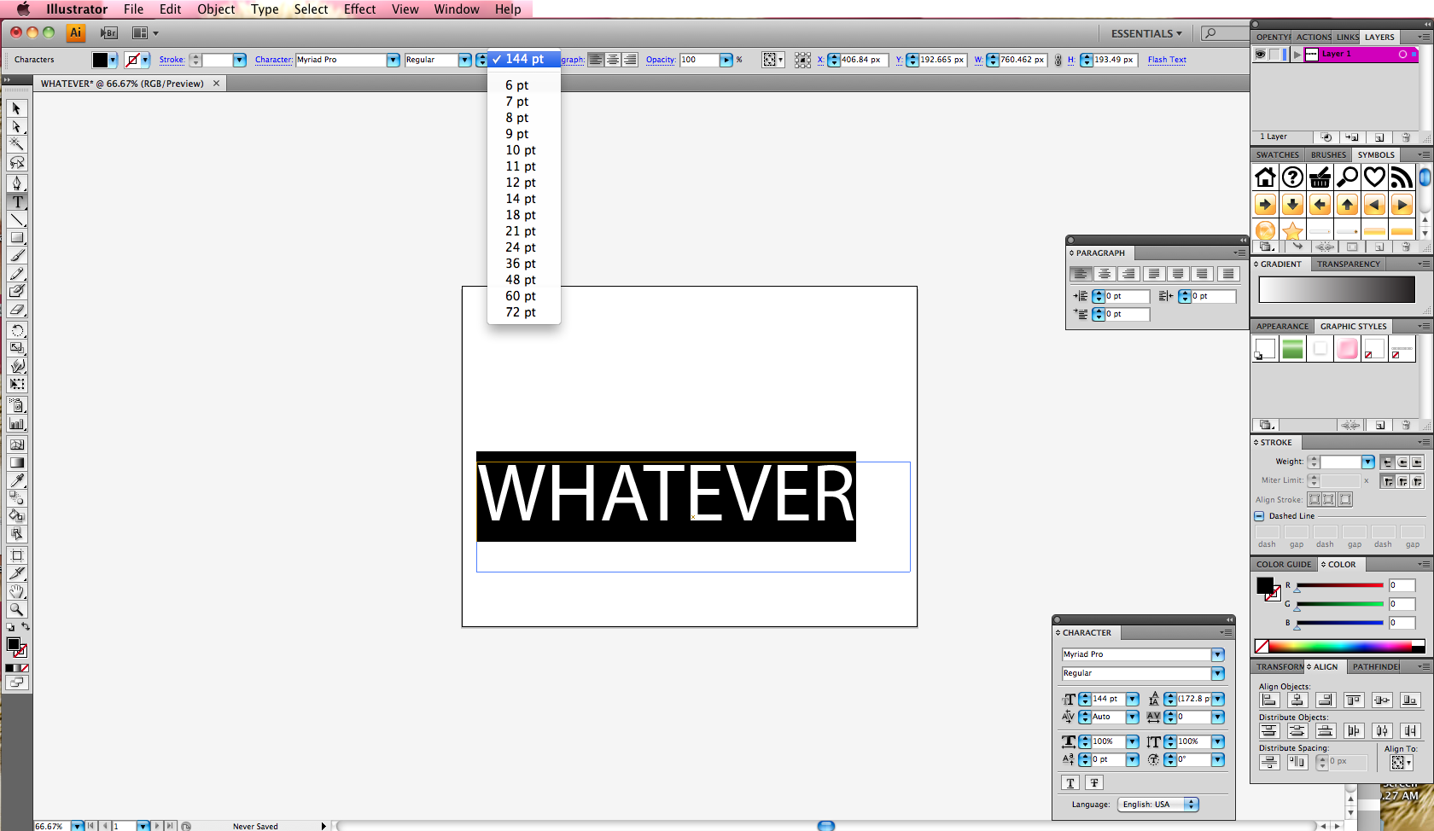Image resolution: width=1434 pixels, height=831 pixels.
Task: Set control bar paragraph align center
Action: pos(612,60)
